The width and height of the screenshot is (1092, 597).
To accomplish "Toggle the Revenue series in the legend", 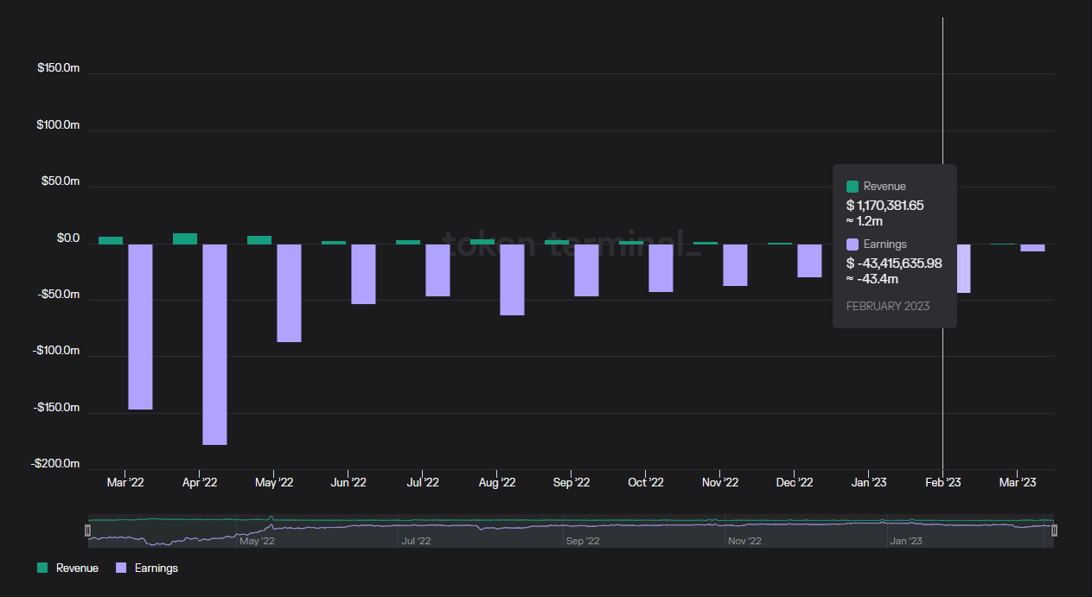I will pyautogui.click(x=76, y=568).
